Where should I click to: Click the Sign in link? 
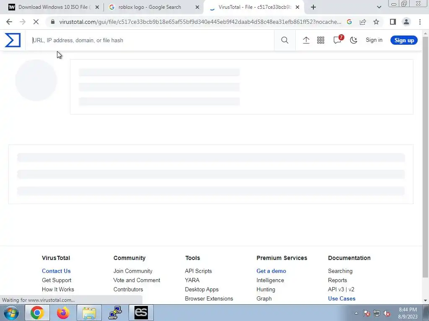coord(374,40)
